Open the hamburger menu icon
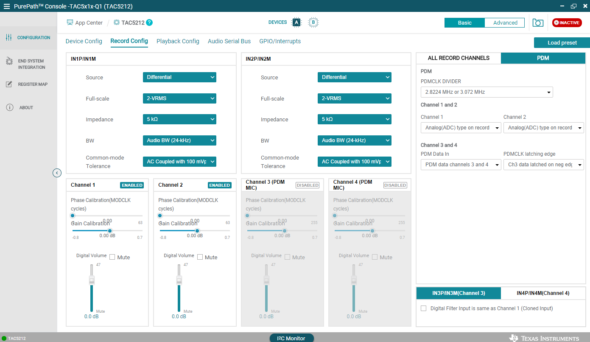The width and height of the screenshot is (590, 342). [6, 6]
